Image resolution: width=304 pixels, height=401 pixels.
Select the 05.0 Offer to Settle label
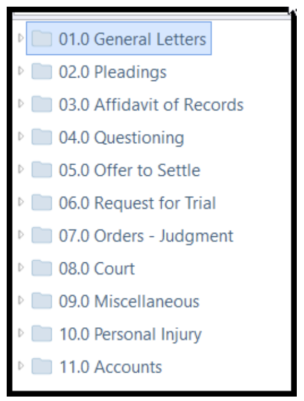(129, 170)
